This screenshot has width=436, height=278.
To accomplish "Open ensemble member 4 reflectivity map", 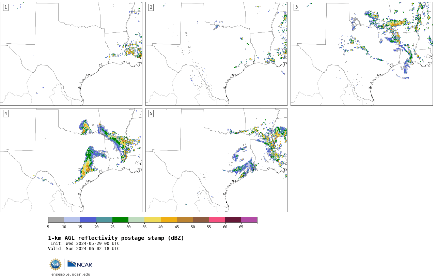I will [71, 160].
